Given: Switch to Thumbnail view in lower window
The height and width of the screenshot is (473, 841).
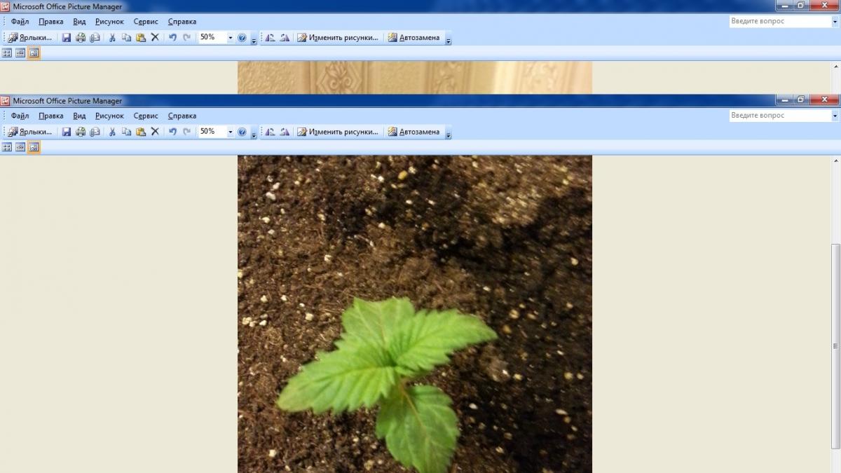Looking at the screenshot, I should [x=7, y=147].
